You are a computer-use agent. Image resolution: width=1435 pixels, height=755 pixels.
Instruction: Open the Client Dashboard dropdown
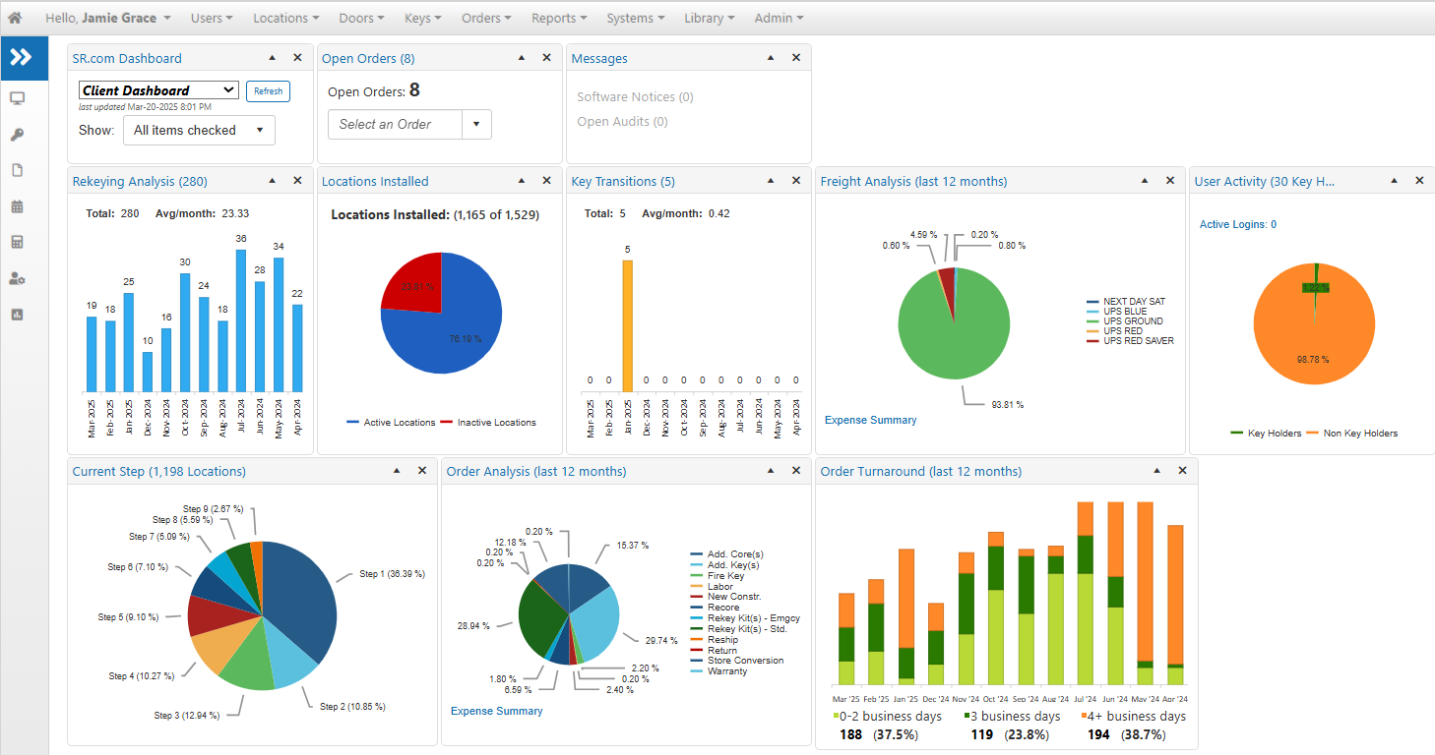coord(158,90)
